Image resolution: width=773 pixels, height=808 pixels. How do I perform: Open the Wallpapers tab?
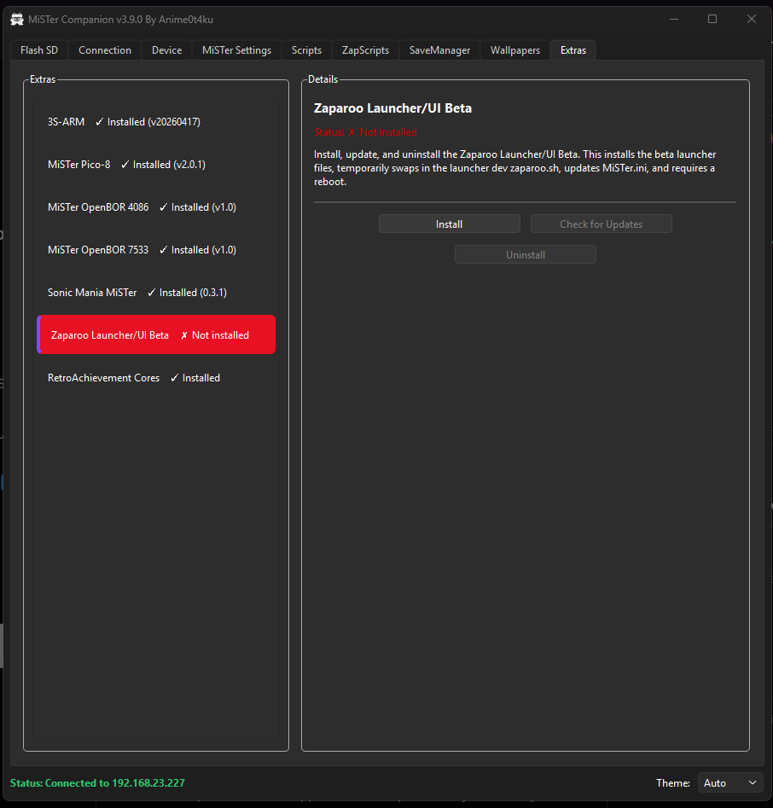(x=515, y=50)
